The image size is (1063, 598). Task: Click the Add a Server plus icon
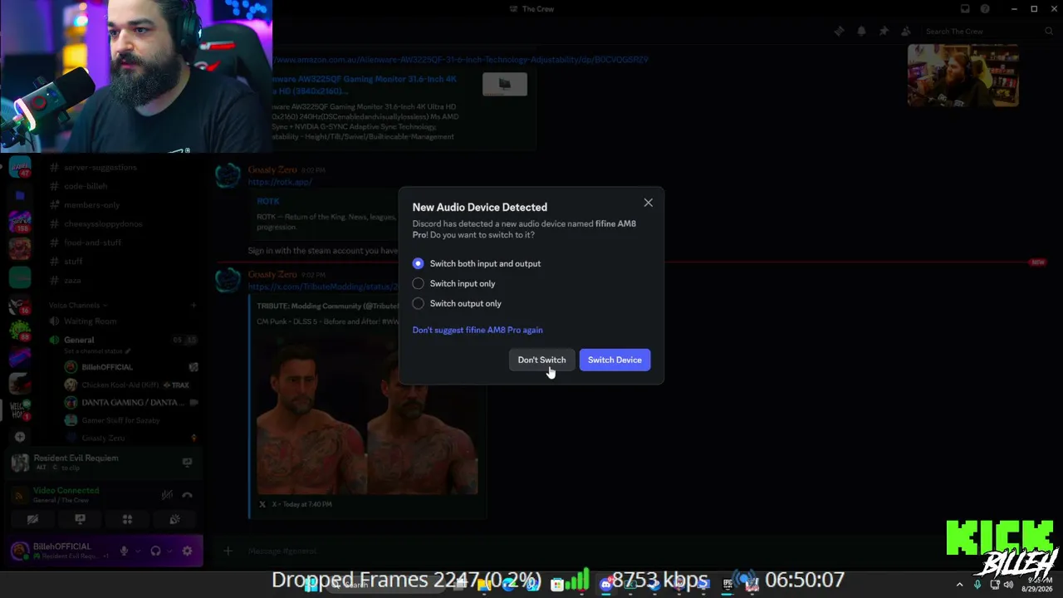tap(20, 437)
